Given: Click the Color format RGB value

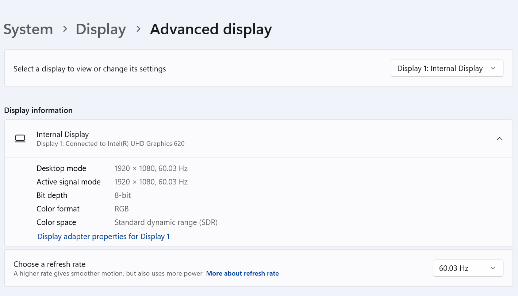Looking at the screenshot, I should 122,209.
